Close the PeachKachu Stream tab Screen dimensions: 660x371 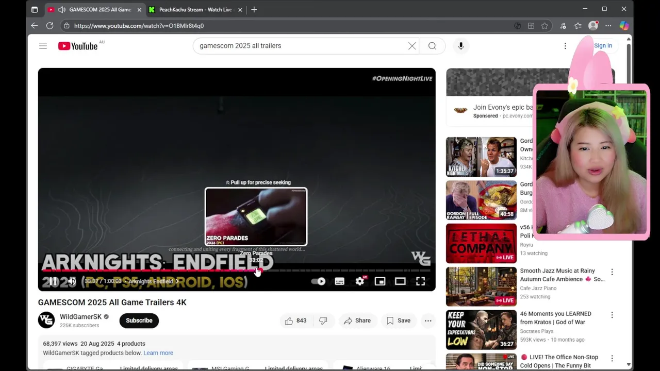click(x=240, y=10)
